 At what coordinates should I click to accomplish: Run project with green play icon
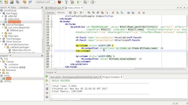[78, 2]
